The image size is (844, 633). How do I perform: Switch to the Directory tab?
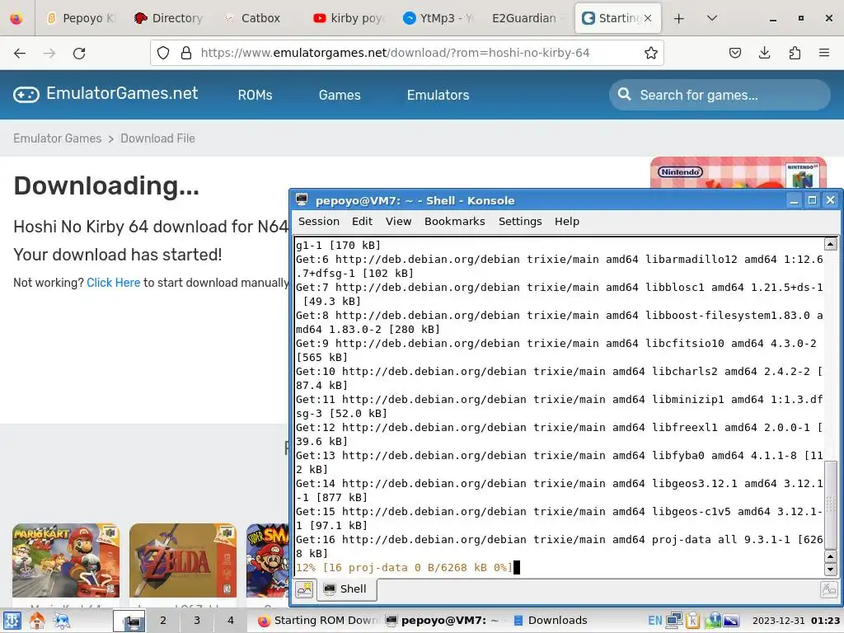pos(168,18)
